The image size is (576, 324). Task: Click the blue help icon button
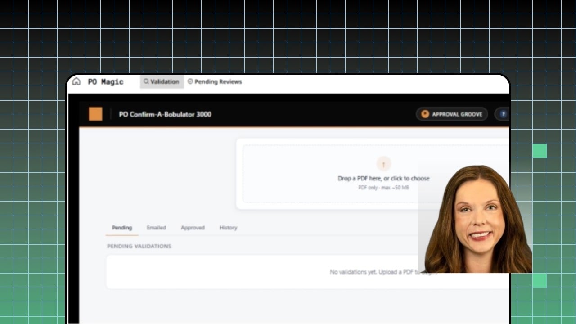point(503,114)
